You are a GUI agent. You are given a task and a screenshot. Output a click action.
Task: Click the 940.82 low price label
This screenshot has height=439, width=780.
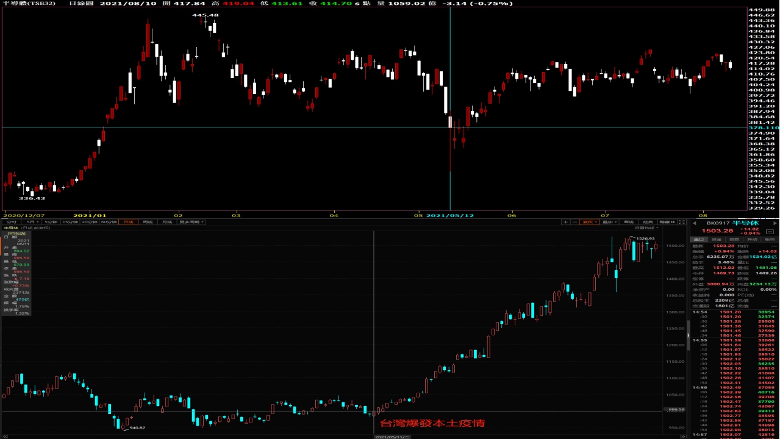[137, 427]
